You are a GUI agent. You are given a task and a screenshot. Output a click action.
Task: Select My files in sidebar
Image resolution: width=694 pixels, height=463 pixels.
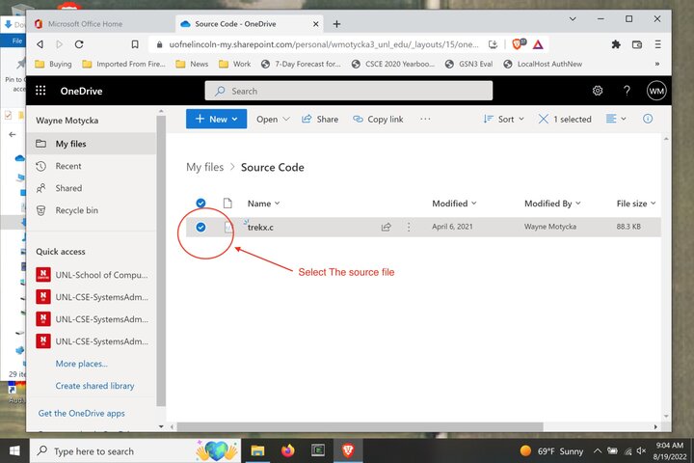click(92, 144)
